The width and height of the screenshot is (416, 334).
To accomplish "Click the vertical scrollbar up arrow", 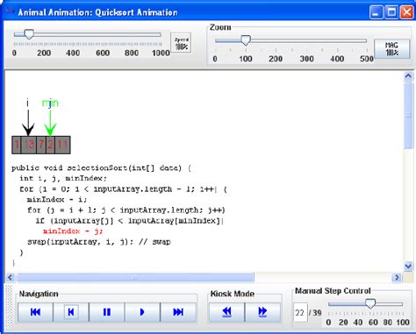I will pyautogui.click(x=408, y=76).
